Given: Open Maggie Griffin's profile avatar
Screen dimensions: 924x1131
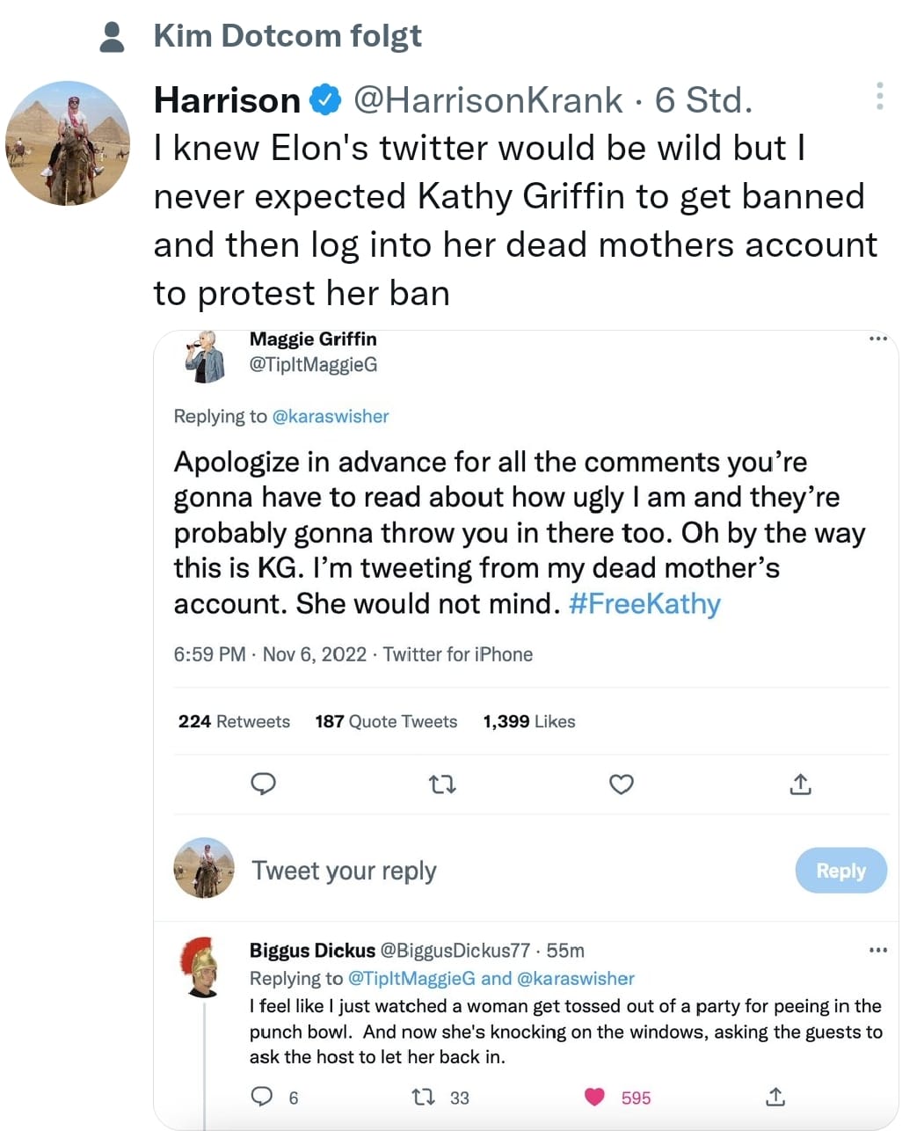Looking at the screenshot, I should 207,356.
